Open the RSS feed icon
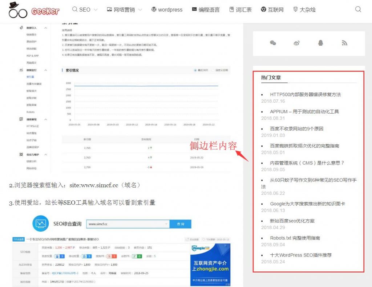This screenshot has height=287, width=372. (344, 43)
